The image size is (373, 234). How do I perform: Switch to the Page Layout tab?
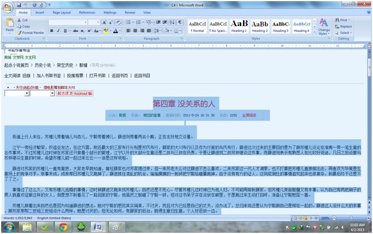(x=62, y=12)
